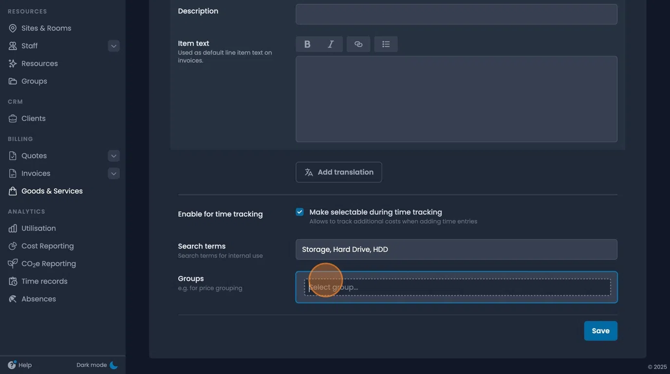Open the Absences page
670x374 pixels.
pos(38,299)
